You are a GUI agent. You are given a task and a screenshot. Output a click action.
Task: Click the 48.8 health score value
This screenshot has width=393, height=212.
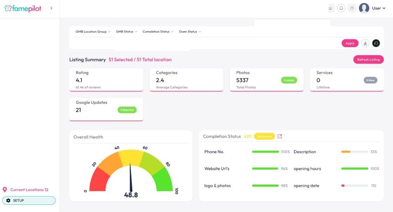pos(131,195)
